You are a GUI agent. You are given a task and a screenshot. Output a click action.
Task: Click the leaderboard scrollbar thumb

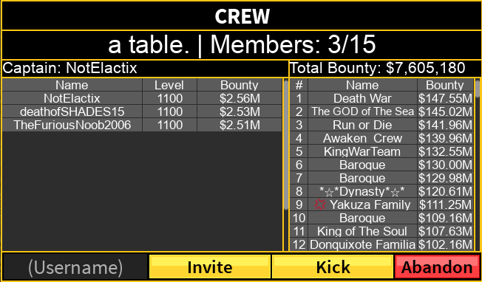tap(477, 89)
